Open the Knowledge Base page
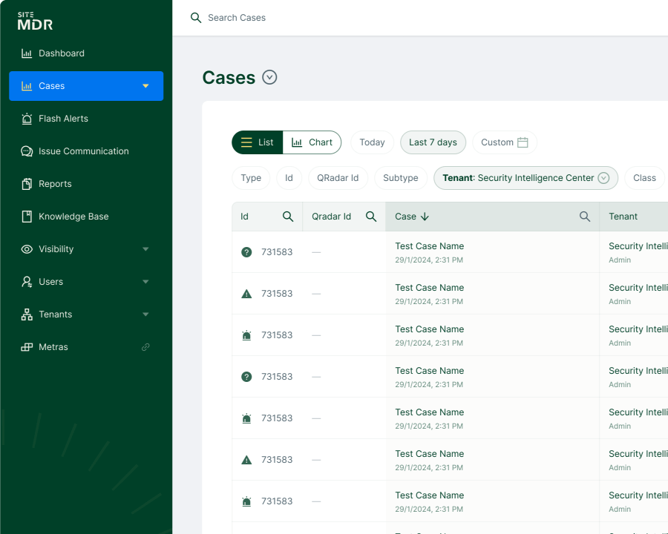 (x=73, y=217)
